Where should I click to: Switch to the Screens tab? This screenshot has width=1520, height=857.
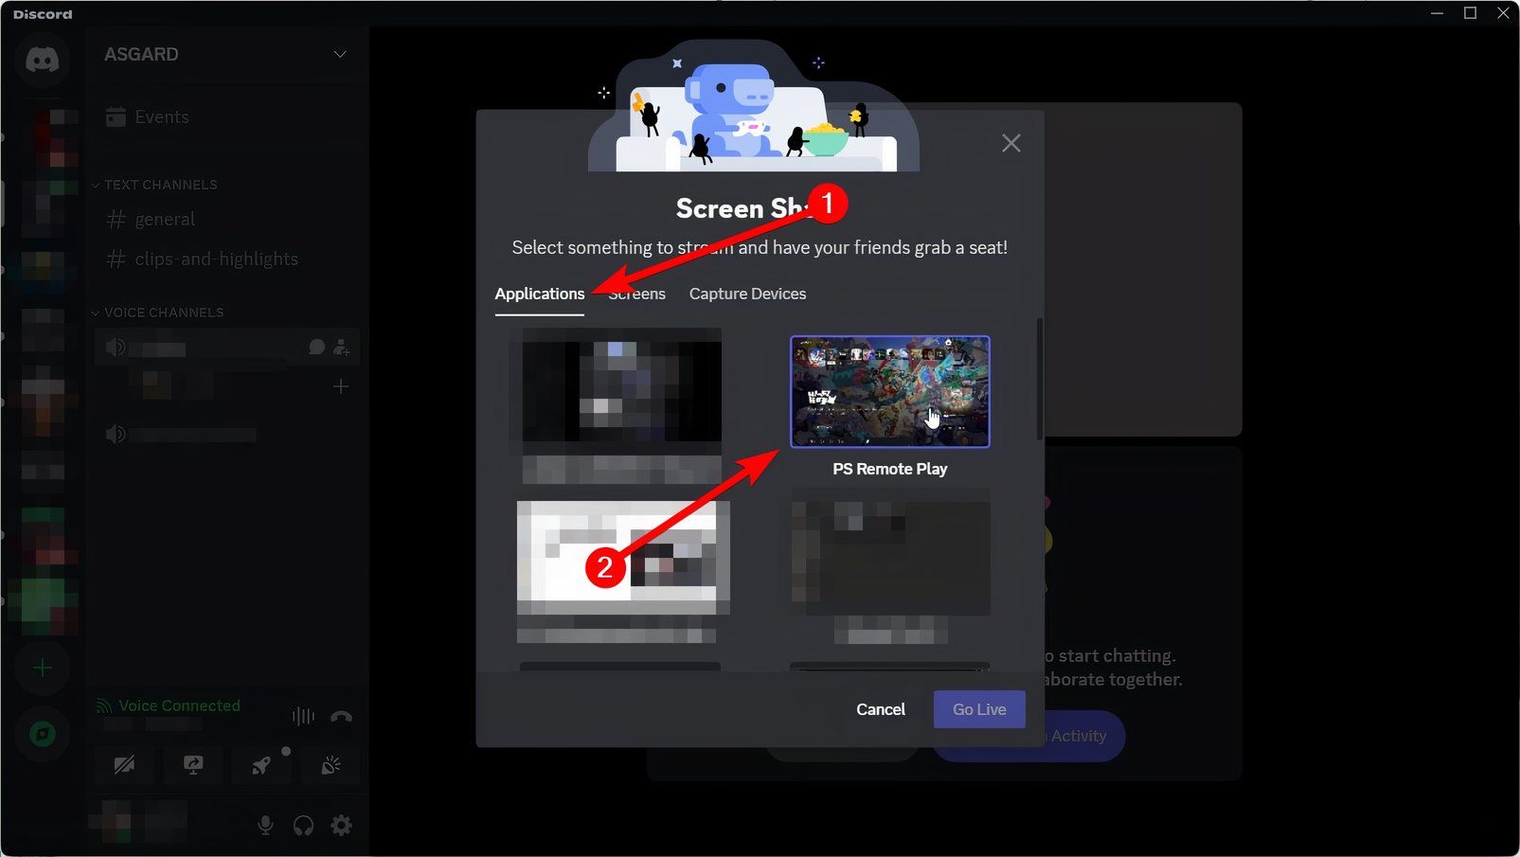(x=635, y=294)
